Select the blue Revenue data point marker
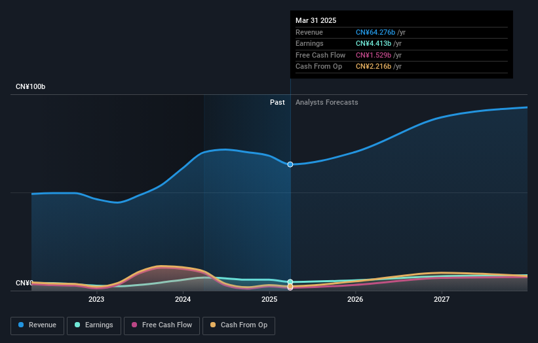 [x=290, y=164]
